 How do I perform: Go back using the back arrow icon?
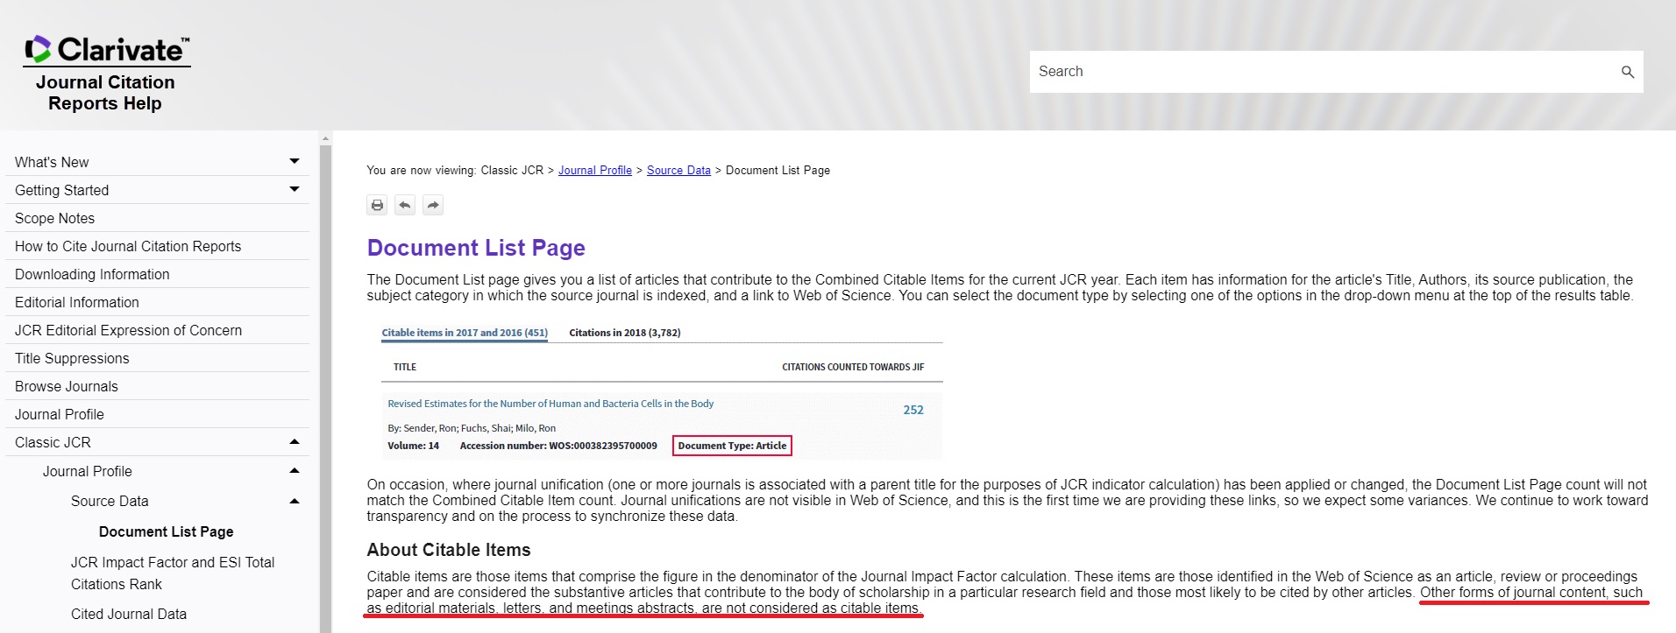tap(405, 205)
